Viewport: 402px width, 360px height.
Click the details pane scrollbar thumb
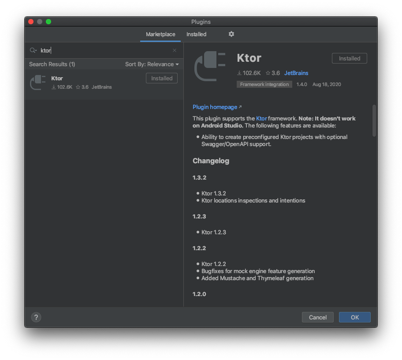(x=374, y=120)
